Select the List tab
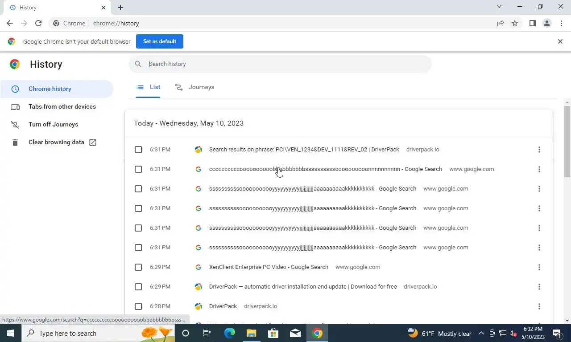 [148, 87]
